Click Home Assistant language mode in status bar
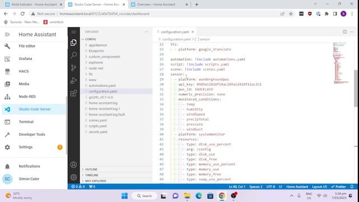Screen dimensions: 359x202 pos(297,187)
